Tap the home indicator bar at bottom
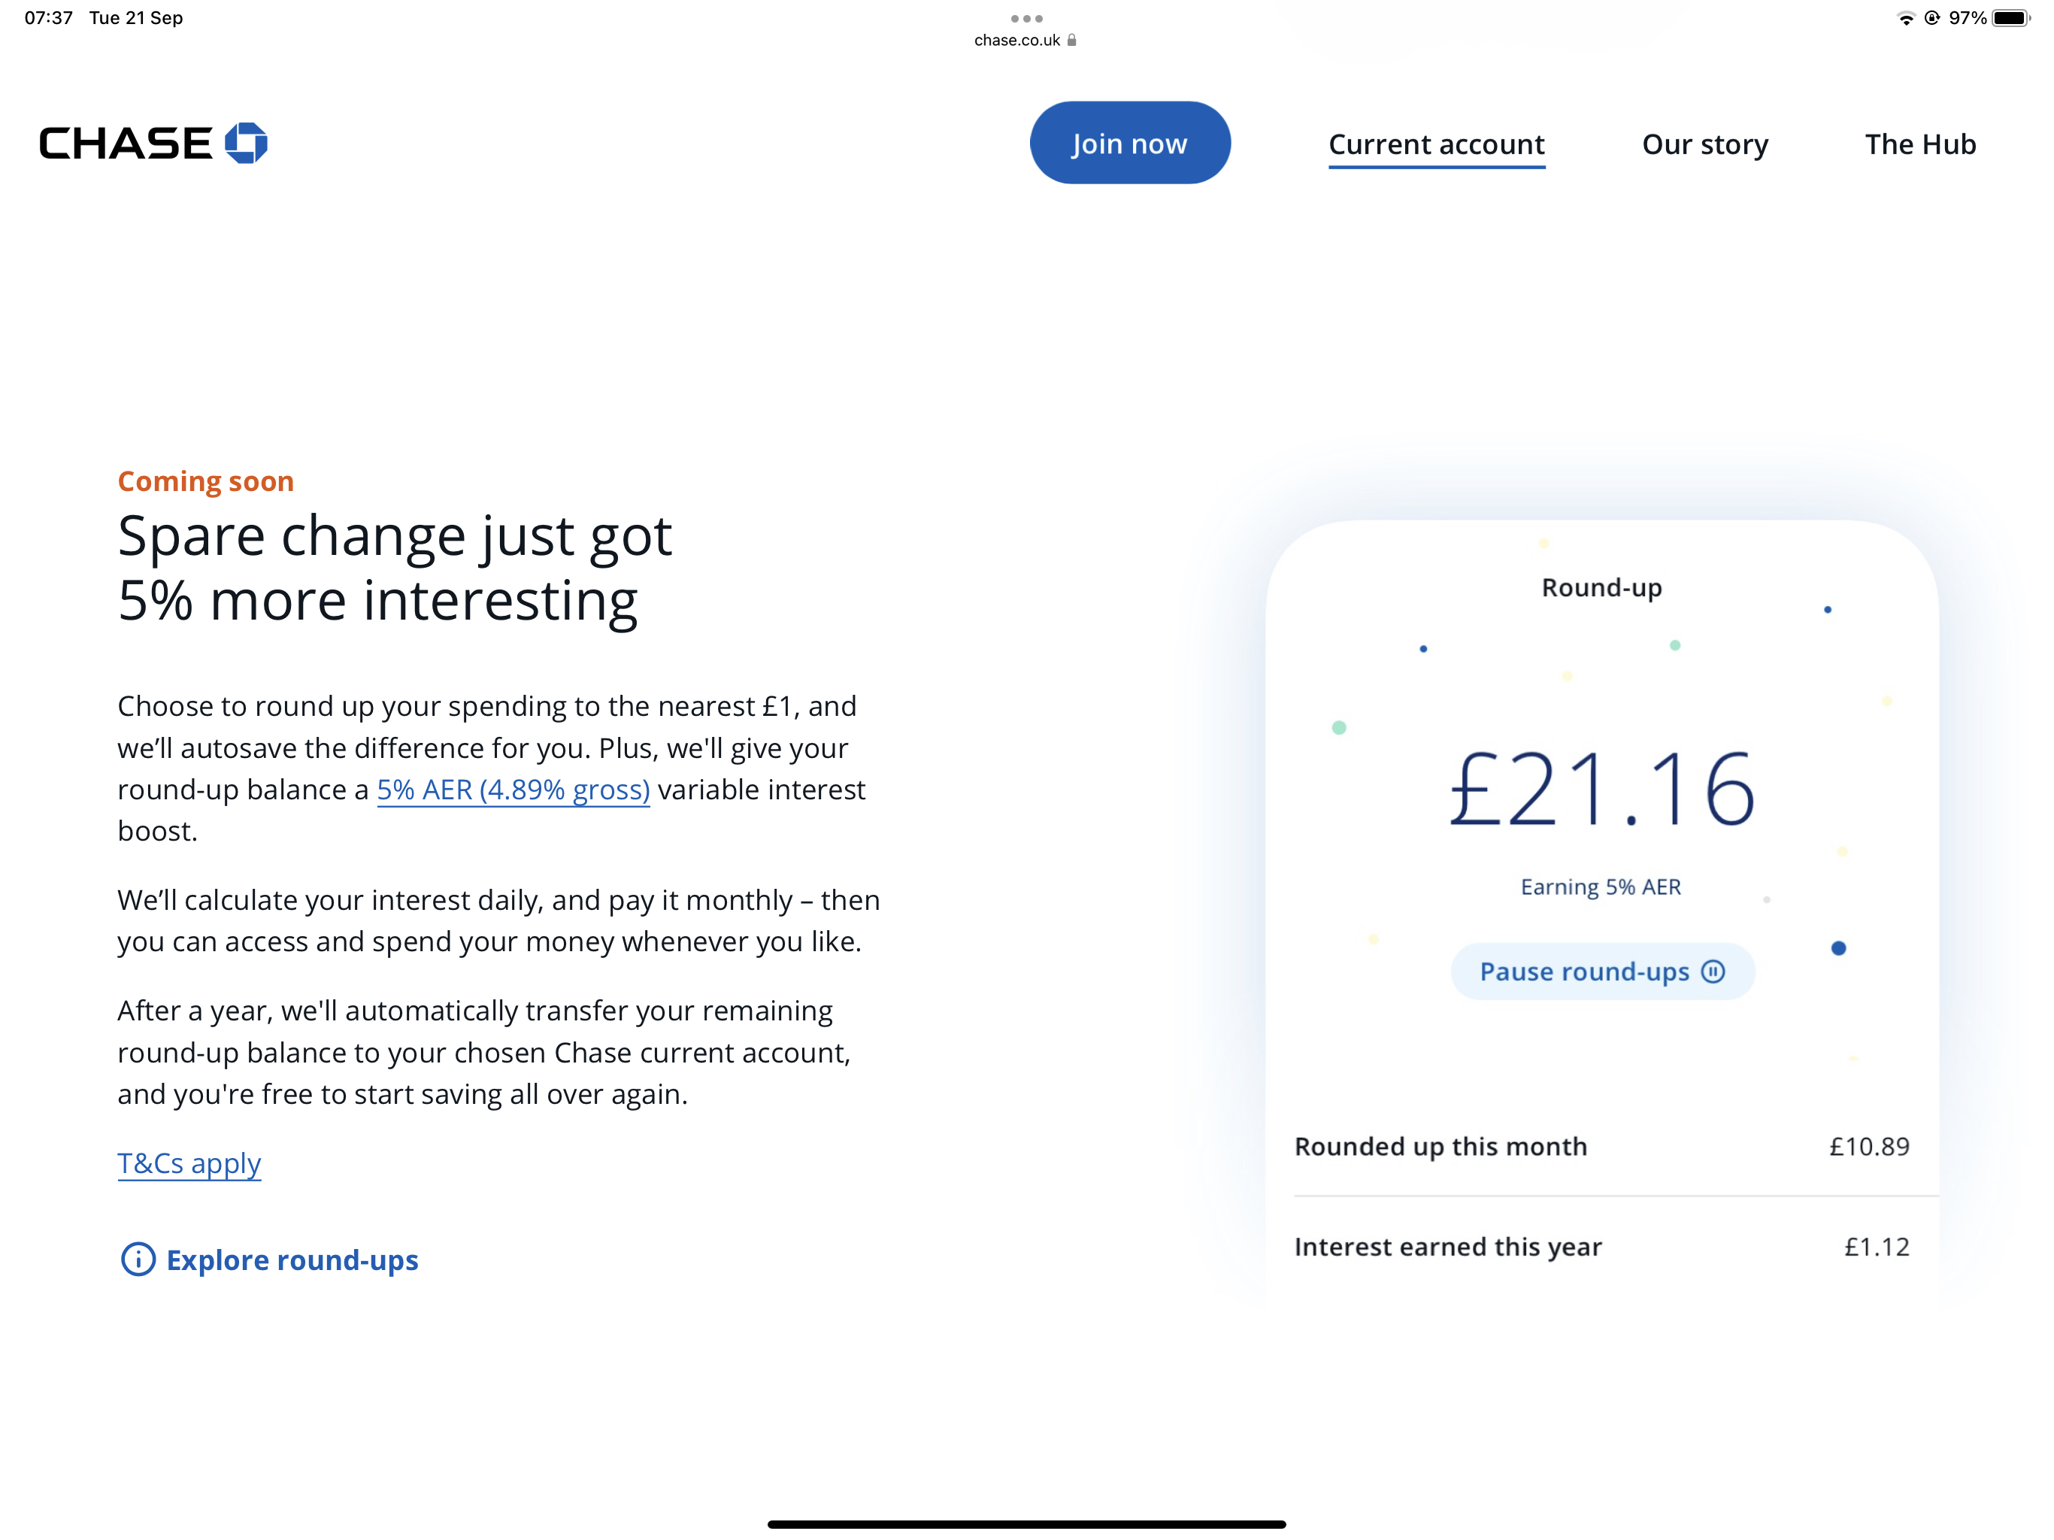The width and height of the screenshot is (2054, 1540). [1026, 1524]
